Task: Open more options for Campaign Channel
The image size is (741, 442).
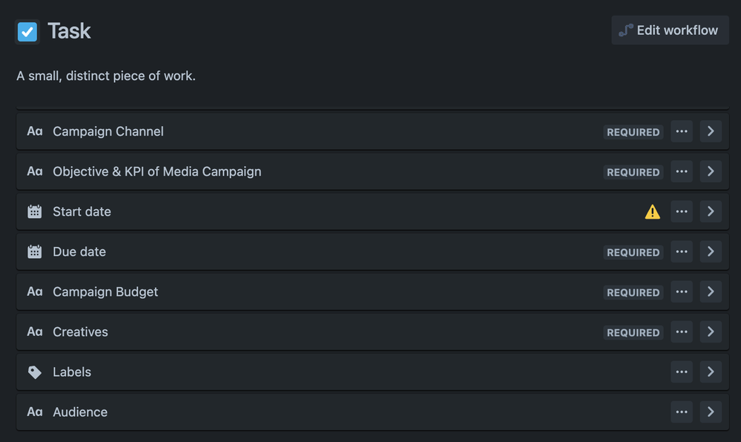Action: 682,131
